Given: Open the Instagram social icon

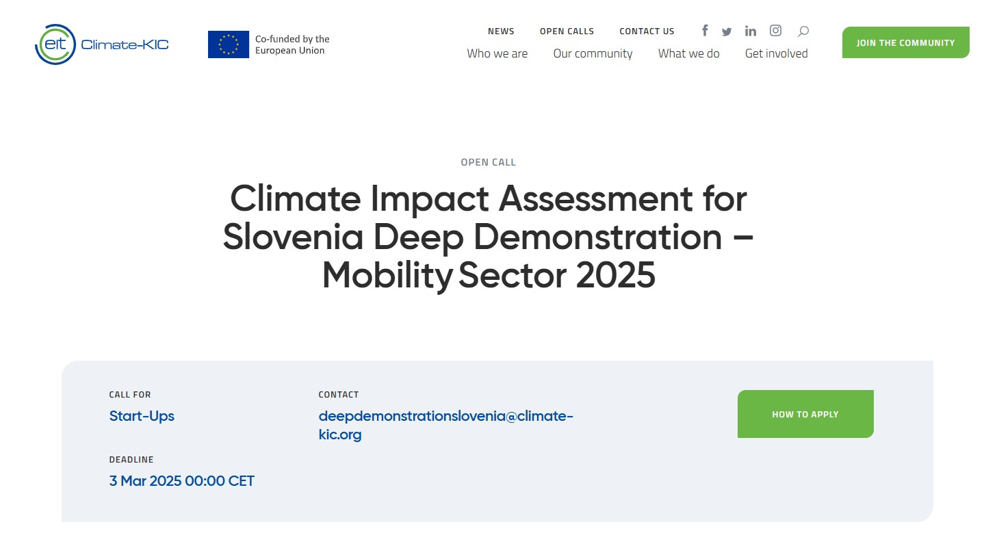Looking at the screenshot, I should tap(775, 30).
